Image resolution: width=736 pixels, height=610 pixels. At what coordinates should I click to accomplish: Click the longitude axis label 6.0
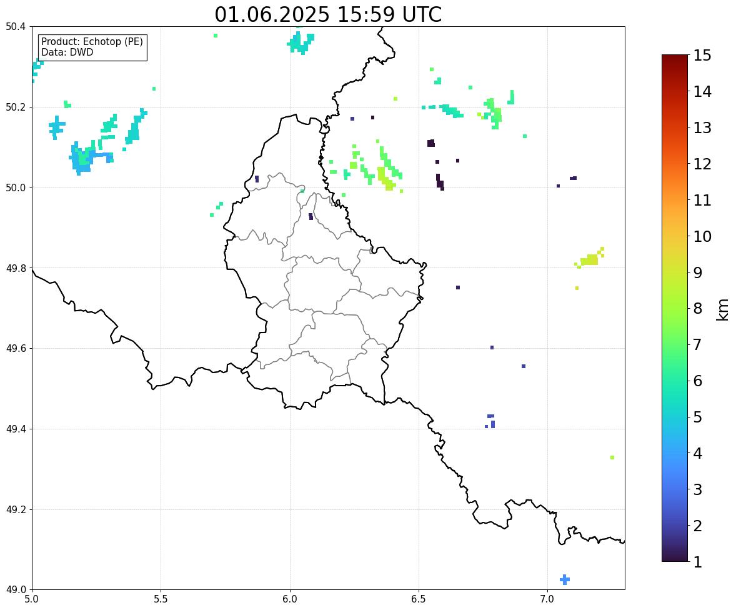click(x=290, y=599)
